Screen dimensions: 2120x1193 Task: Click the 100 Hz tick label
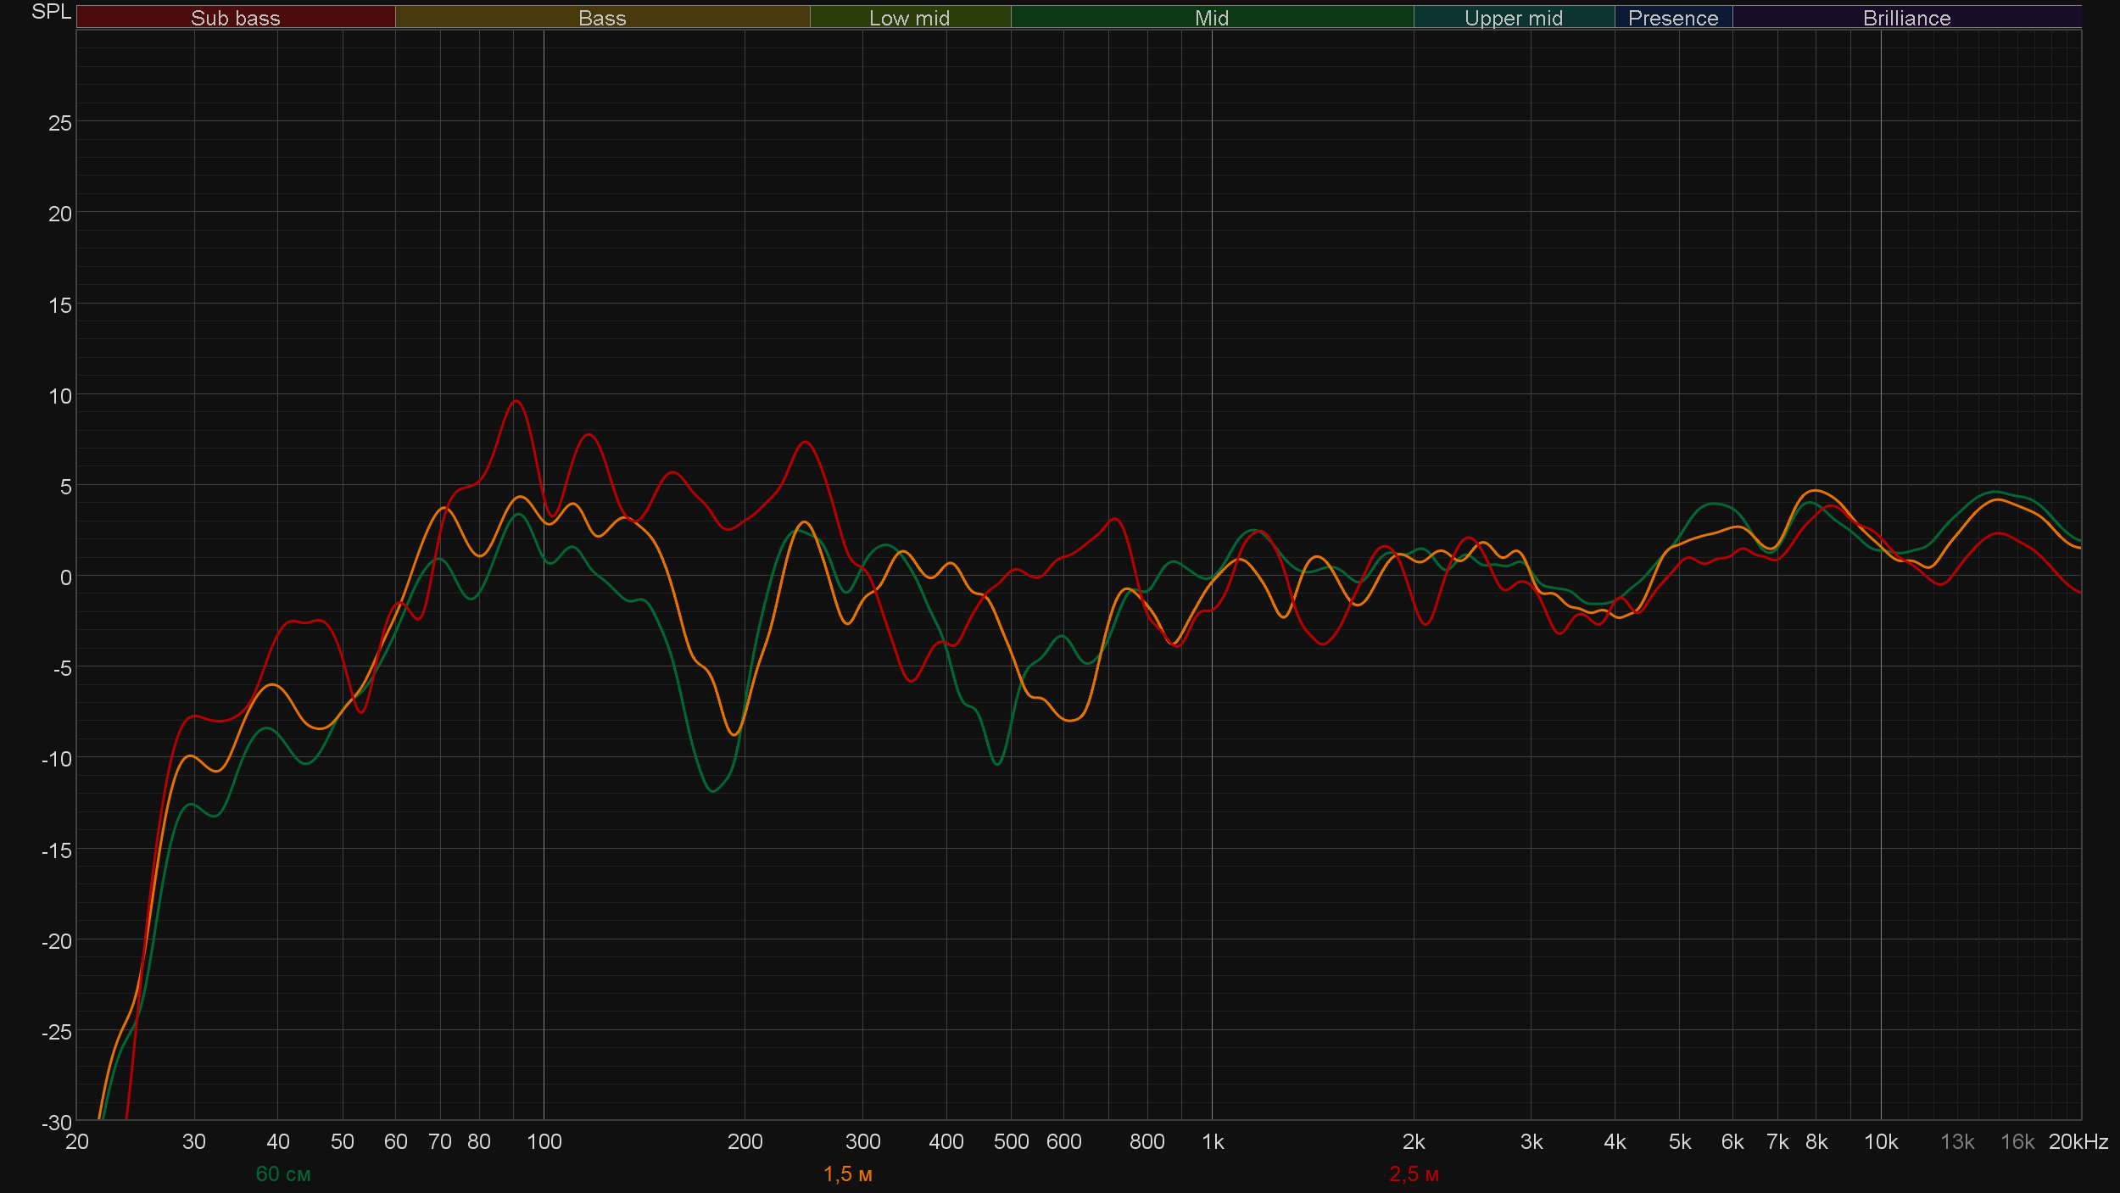click(544, 1141)
